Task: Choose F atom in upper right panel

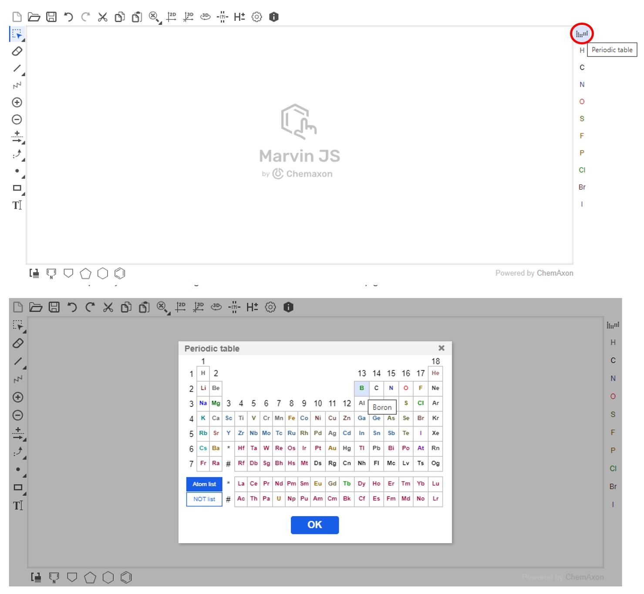Action: tap(582, 136)
